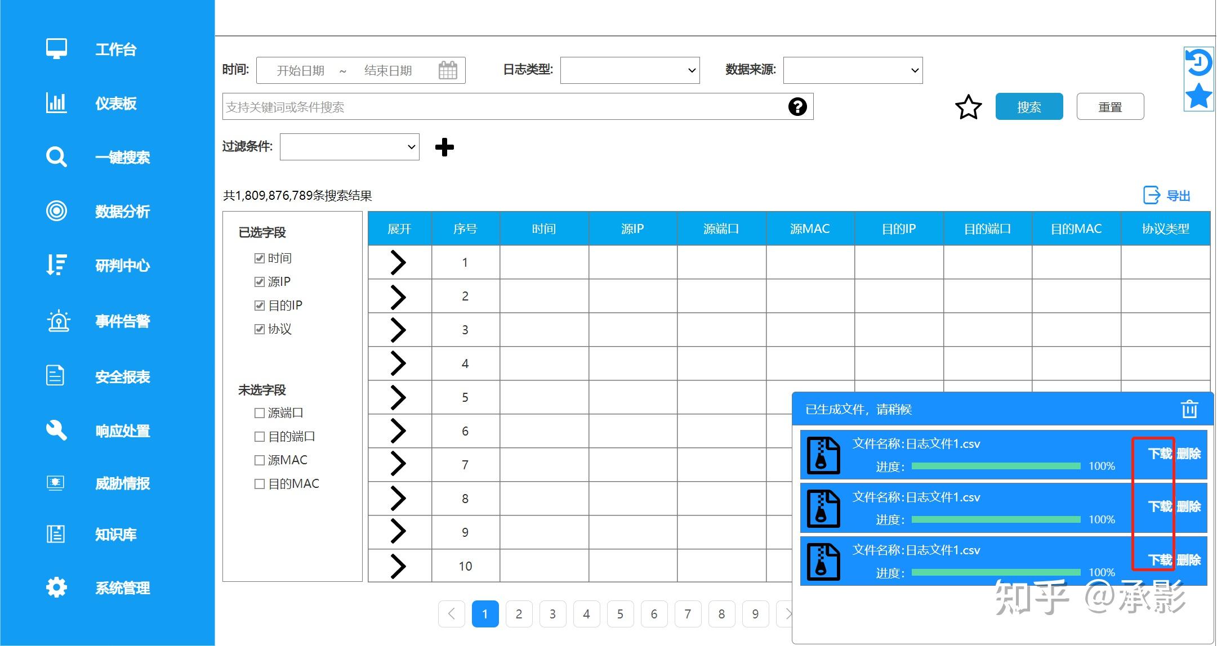This screenshot has height=646, width=1217.
Task: Click the 重置 button
Action: click(1110, 106)
